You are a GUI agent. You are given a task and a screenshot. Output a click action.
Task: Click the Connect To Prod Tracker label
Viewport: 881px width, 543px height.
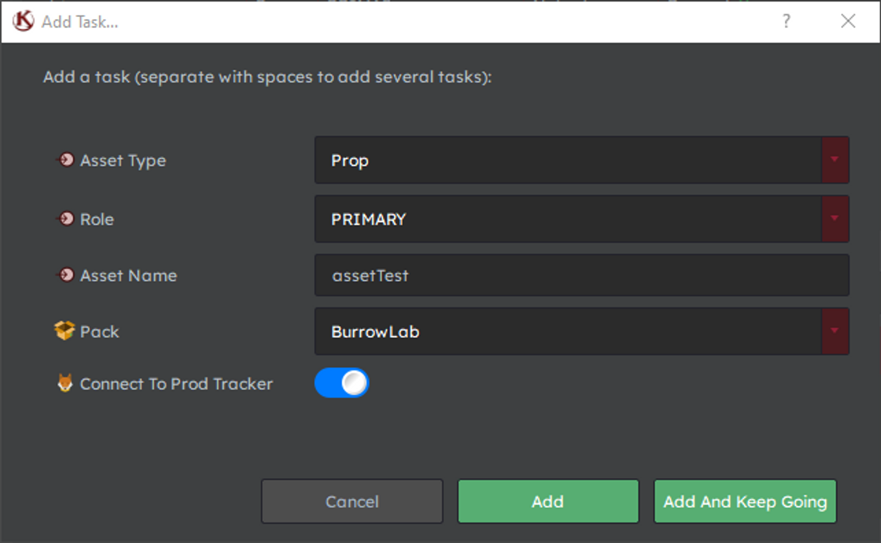point(176,384)
